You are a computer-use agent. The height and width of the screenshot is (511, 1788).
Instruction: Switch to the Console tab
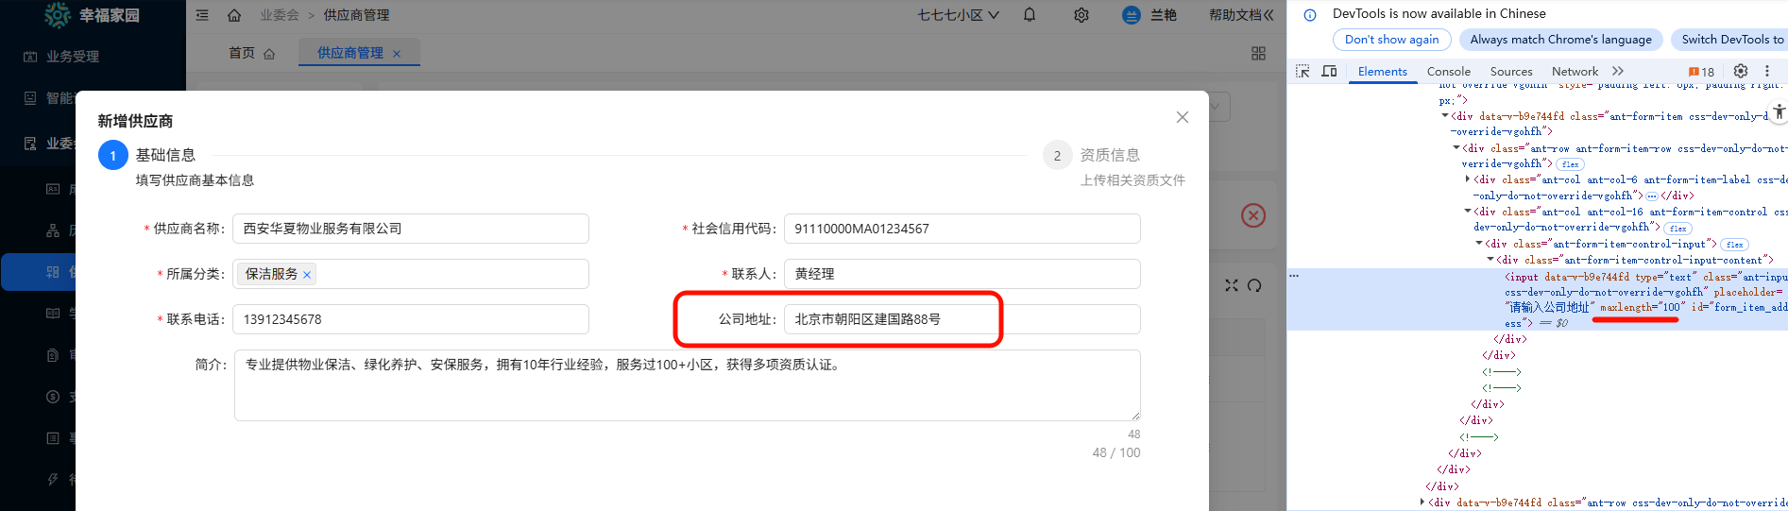coord(1448,72)
